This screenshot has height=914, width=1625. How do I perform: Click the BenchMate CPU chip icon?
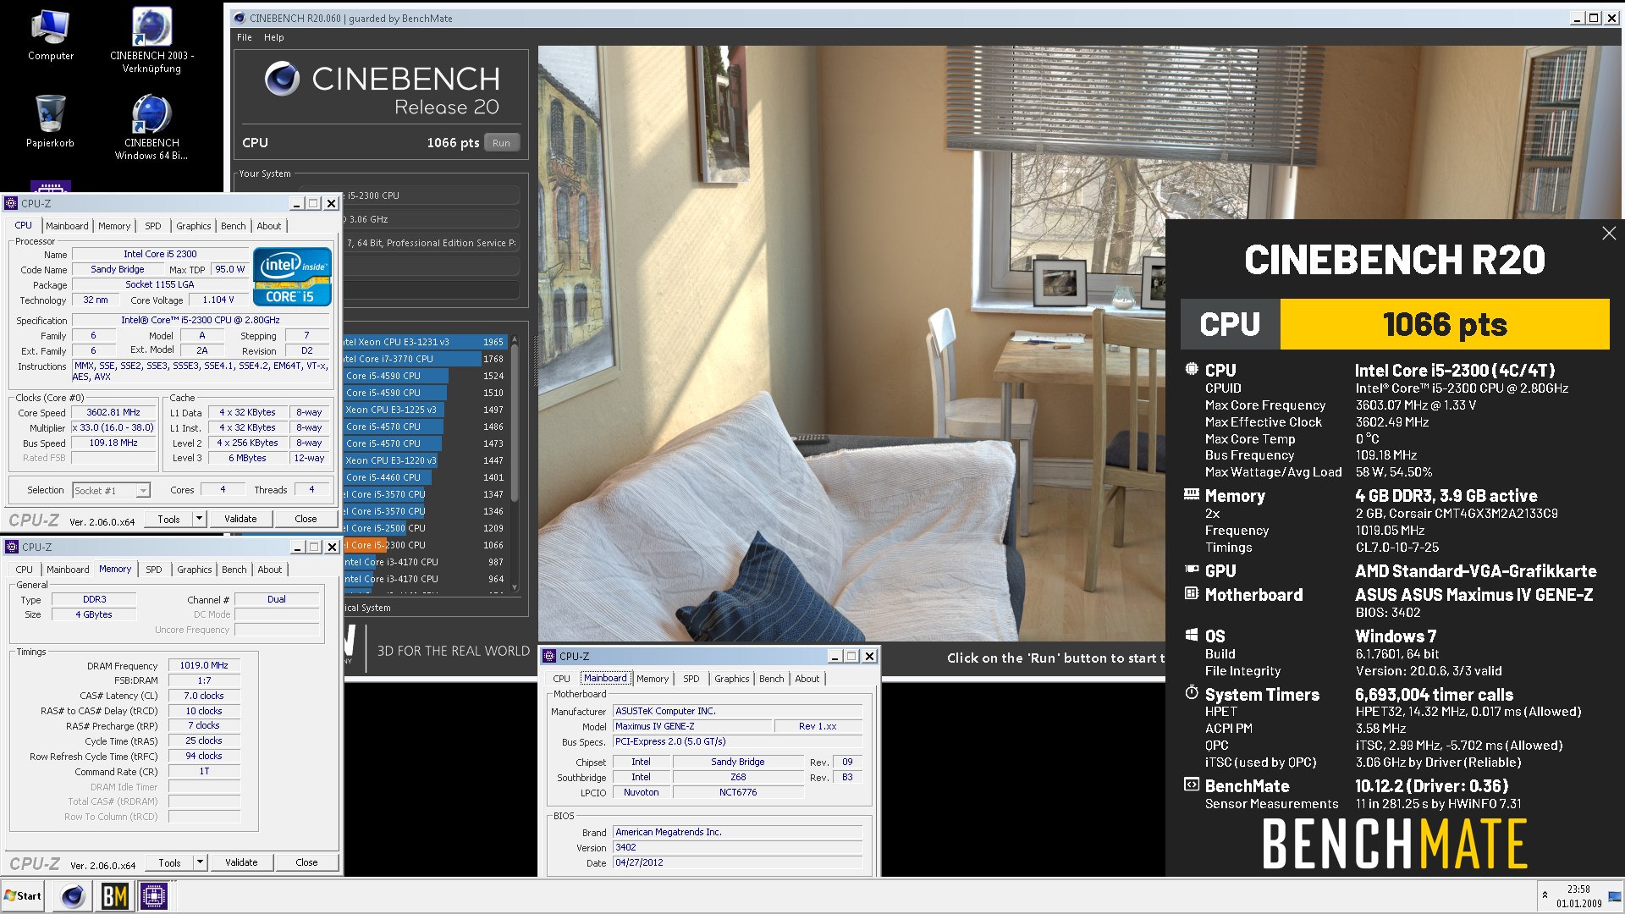tap(1191, 369)
